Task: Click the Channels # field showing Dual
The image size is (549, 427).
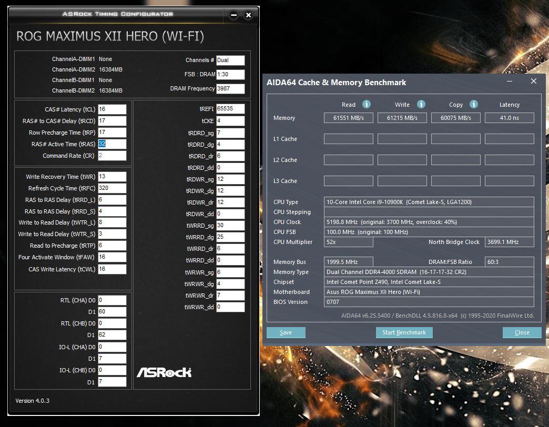Action: point(230,60)
